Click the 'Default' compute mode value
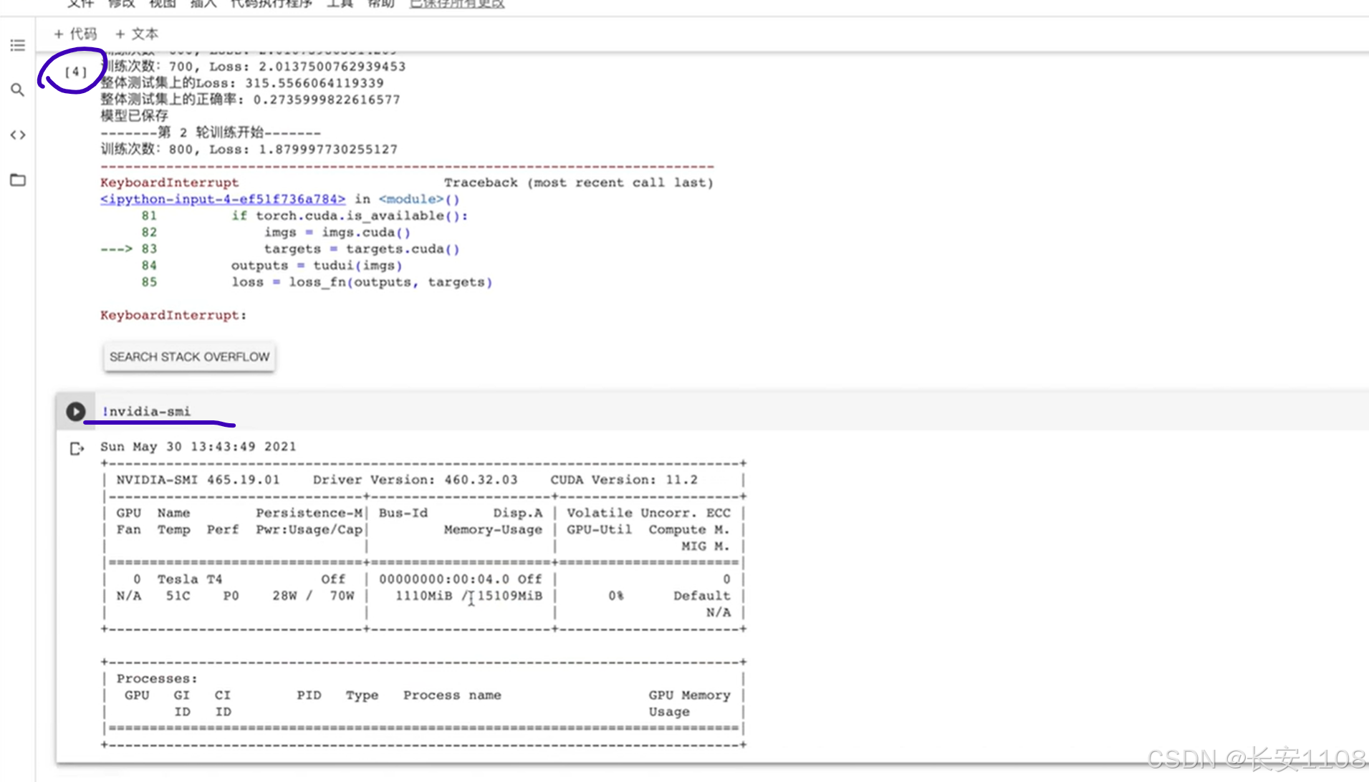Screen dimensions: 1369x782 coord(702,596)
